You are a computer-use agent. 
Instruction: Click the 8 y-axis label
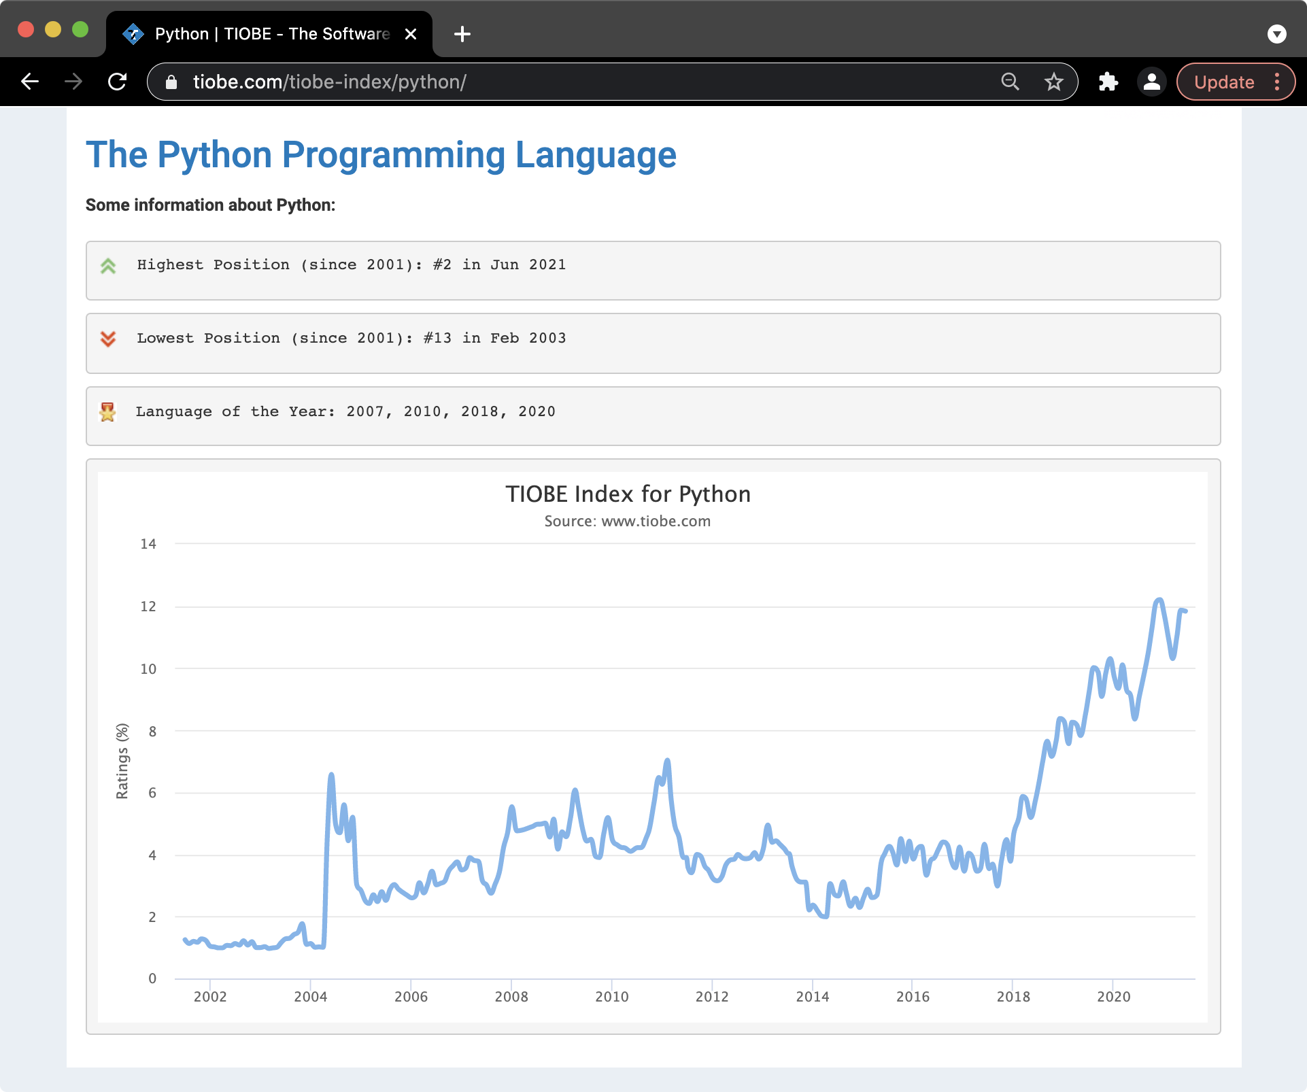click(x=152, y=732)
